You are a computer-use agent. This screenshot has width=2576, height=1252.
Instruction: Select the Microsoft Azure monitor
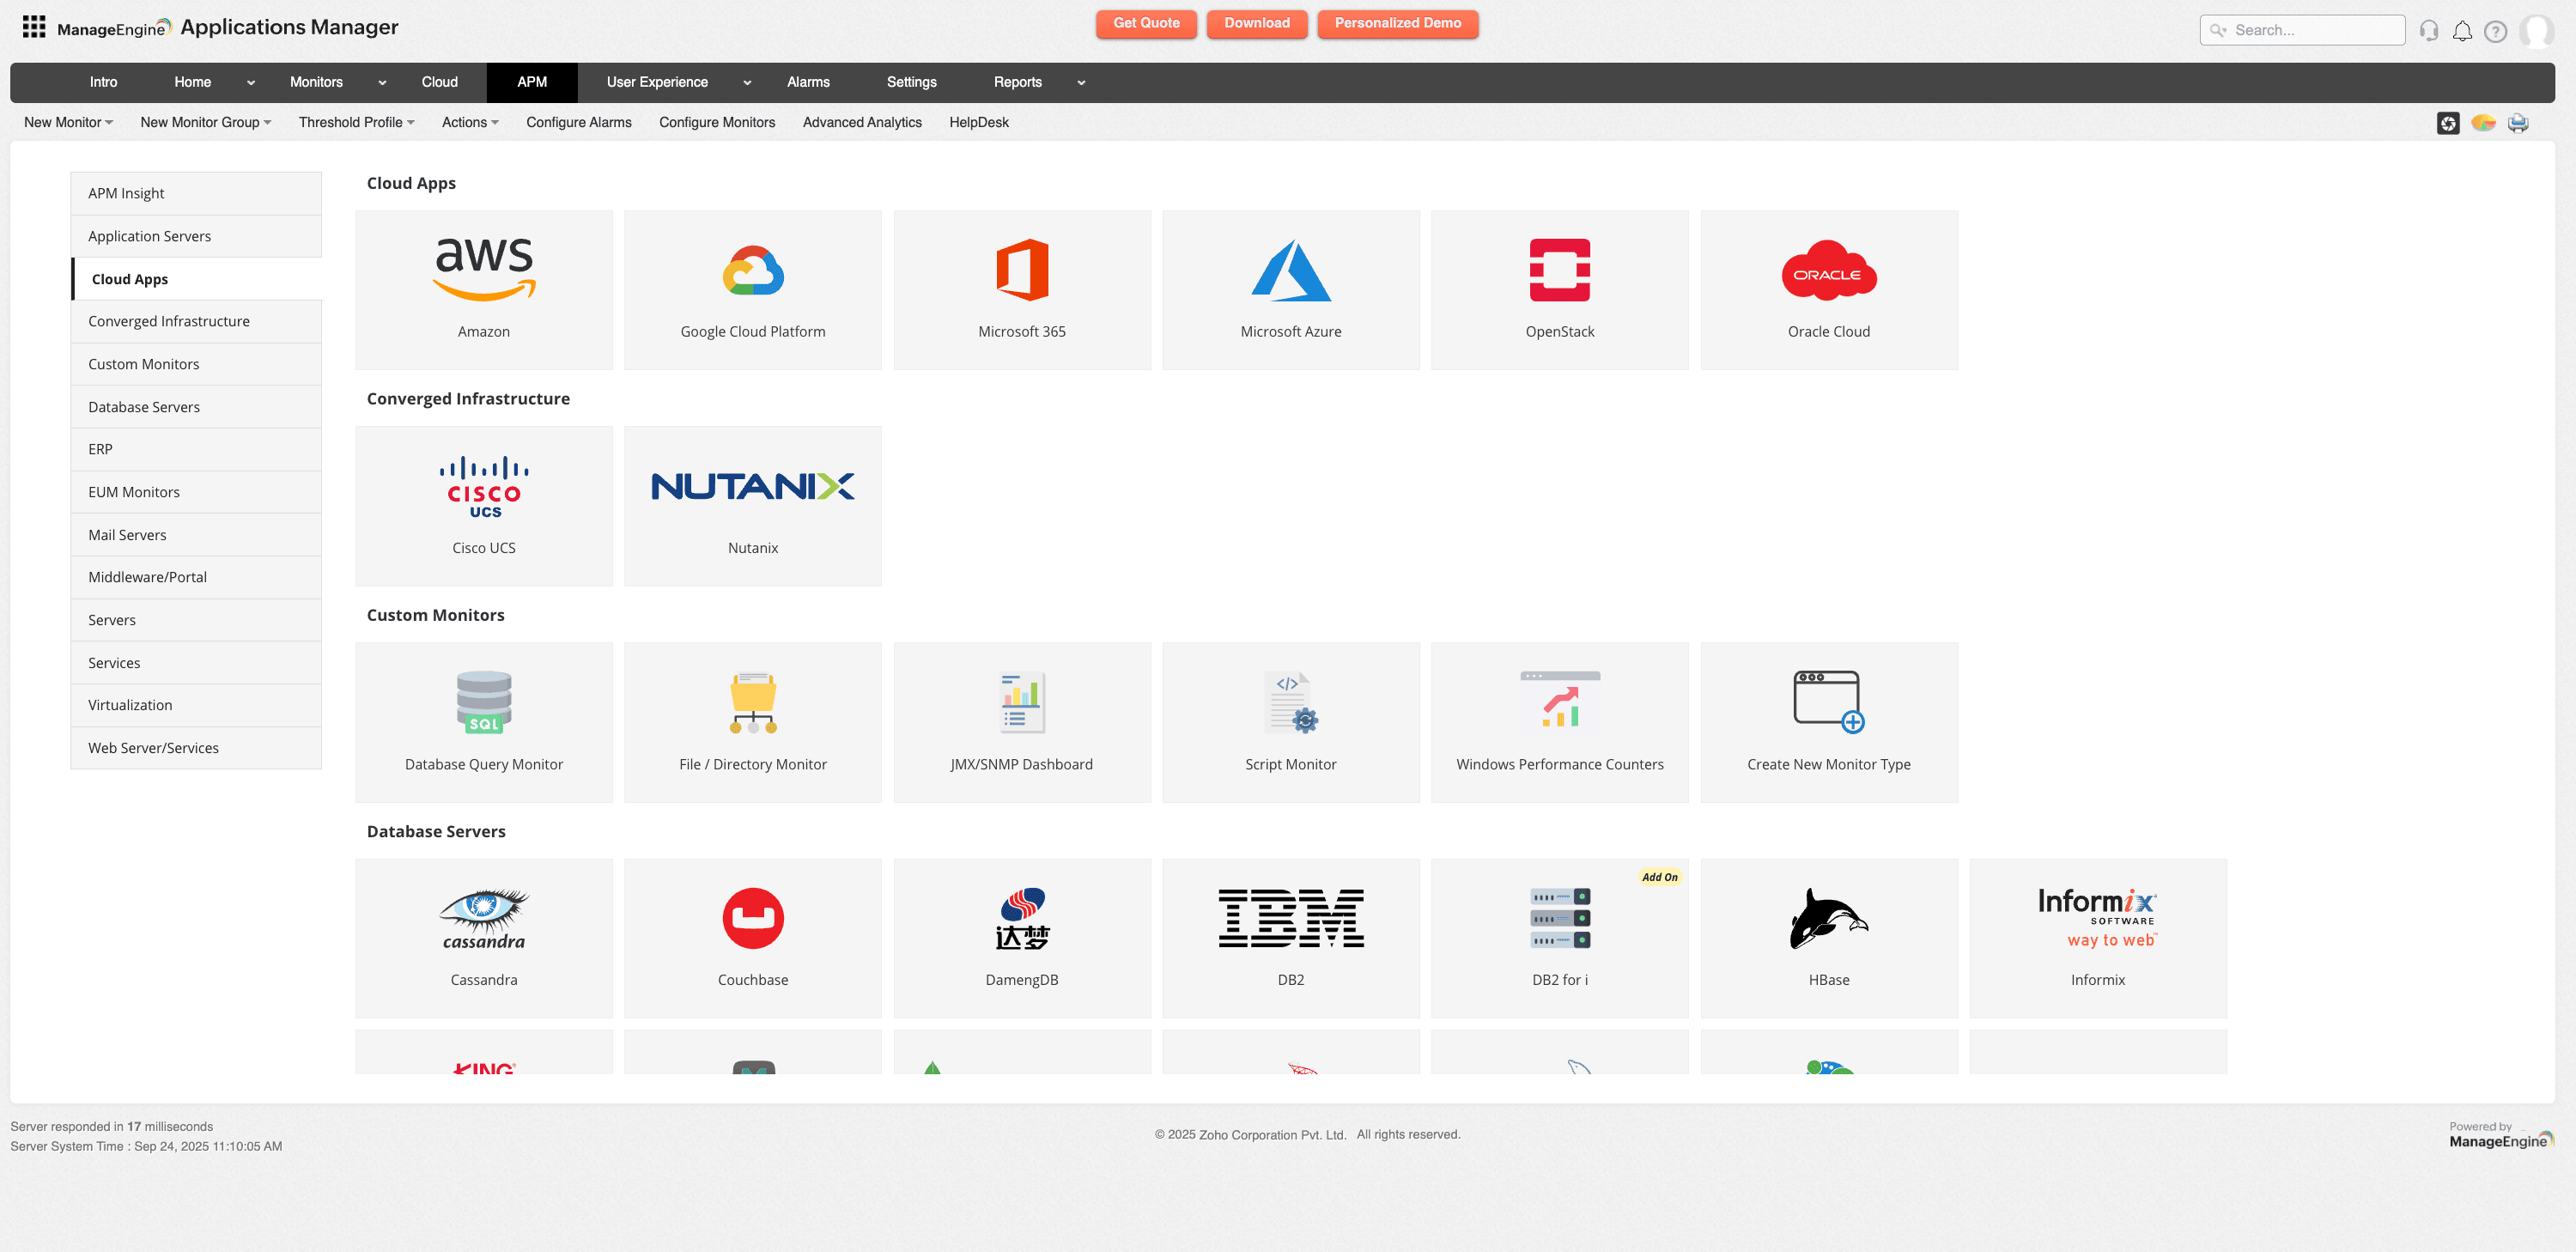point(1291,289)
